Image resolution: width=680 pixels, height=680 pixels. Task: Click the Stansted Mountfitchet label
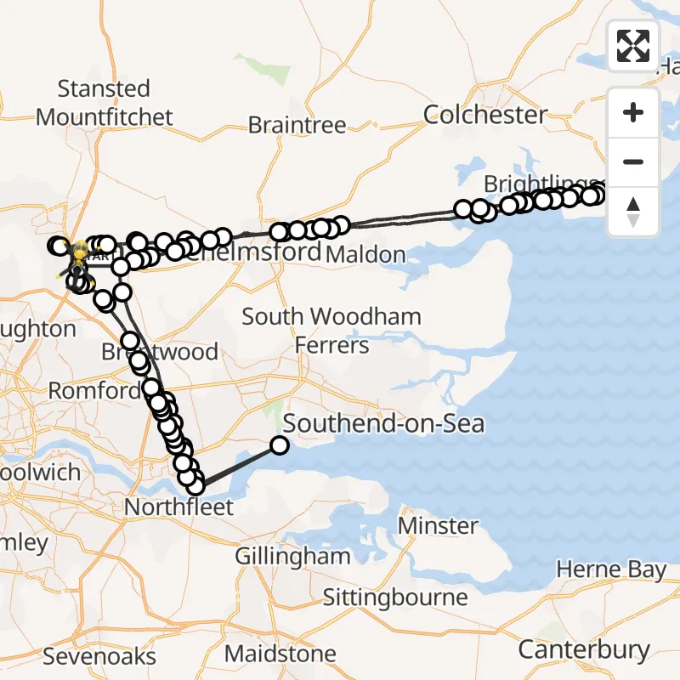click(x=105, y=103)
